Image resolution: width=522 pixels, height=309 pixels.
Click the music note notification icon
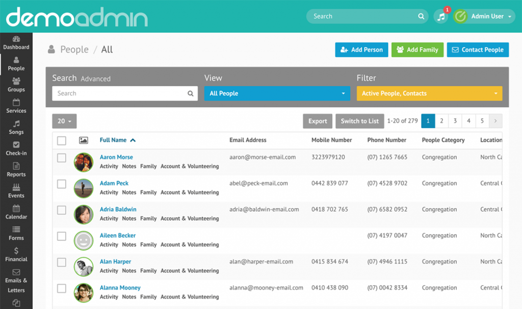click(441, 16)
